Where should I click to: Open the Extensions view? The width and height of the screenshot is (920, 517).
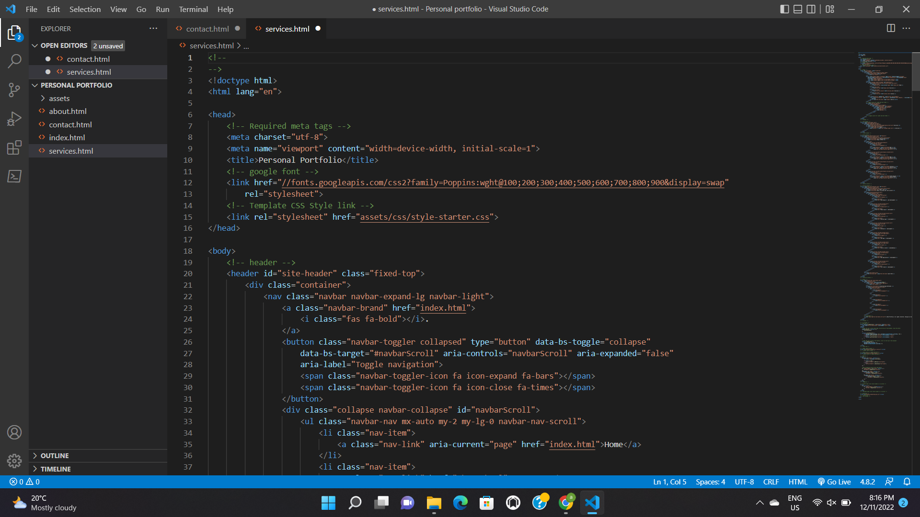14,147
